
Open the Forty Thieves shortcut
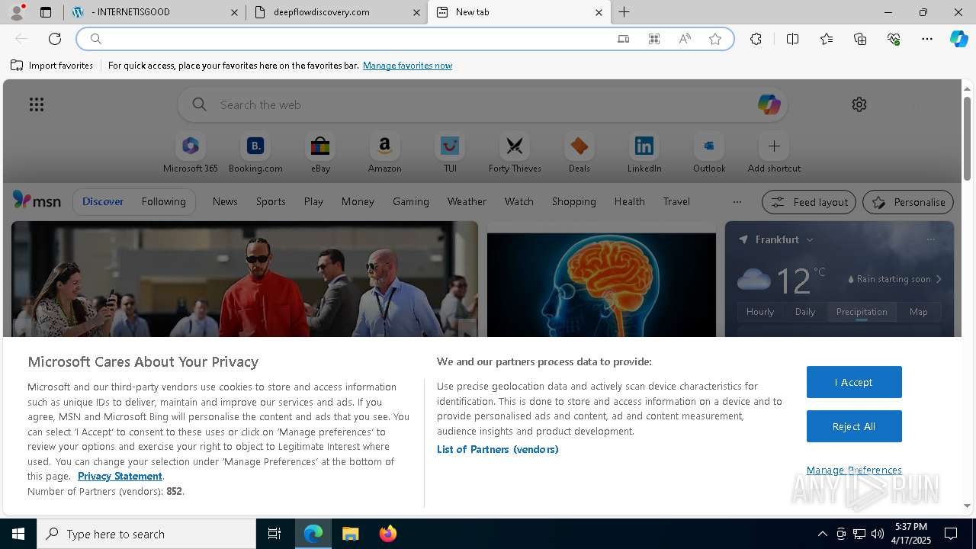pos(515,153)
